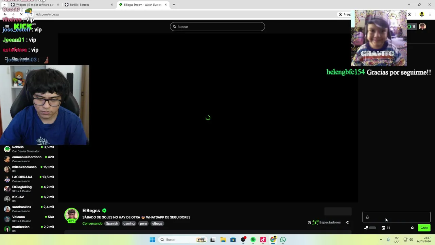This screenshot has width=435, height=245.
Task: Open new browser tab with plus button
Action: tap(174, 5)
